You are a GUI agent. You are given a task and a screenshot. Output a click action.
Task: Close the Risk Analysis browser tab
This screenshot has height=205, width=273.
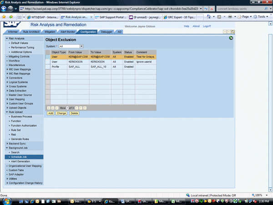pyautogui.click(x=91, y=17)
